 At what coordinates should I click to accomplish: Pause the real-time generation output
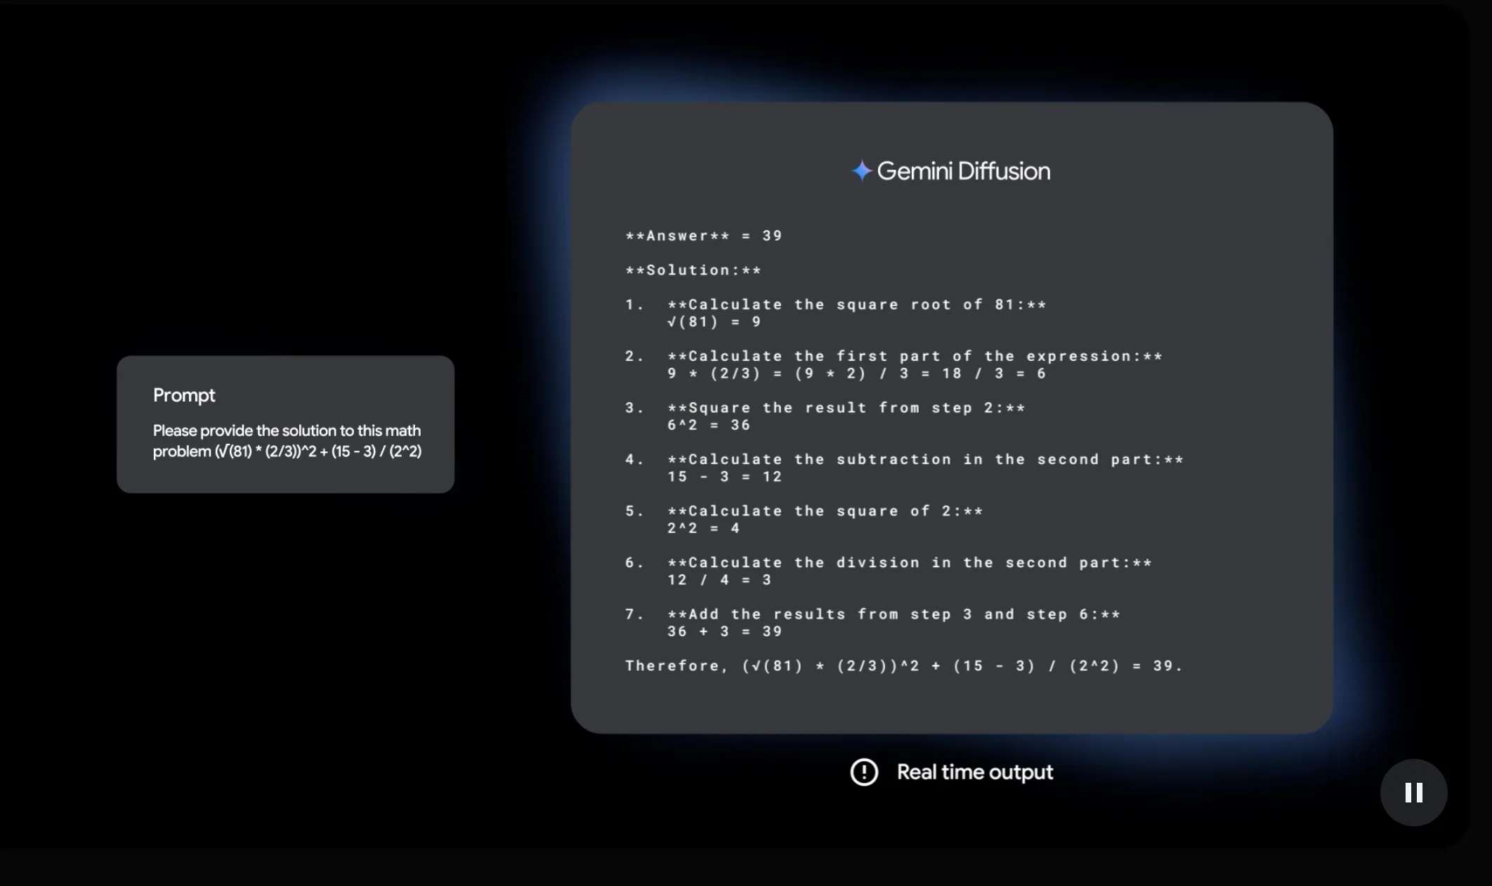tap(1413, 792)
